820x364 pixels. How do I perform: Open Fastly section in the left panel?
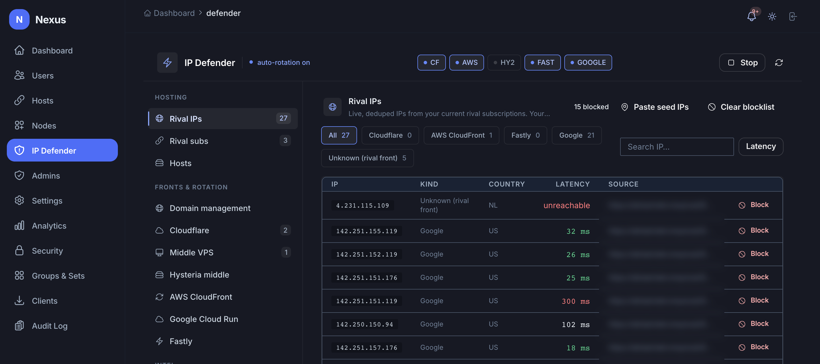[223, 342]
